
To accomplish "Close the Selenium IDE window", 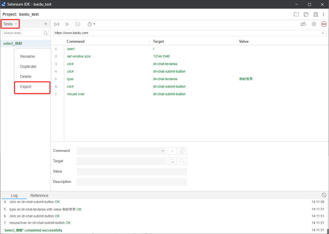I will pos(322,4).
